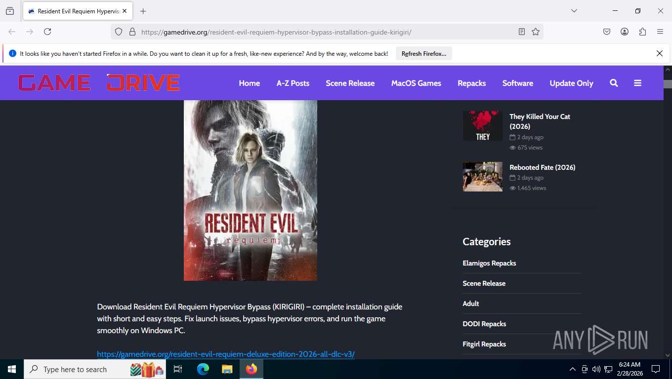Open Update Only navigation item
Viewport: 672px width, 379px height.
click(572, 83)
